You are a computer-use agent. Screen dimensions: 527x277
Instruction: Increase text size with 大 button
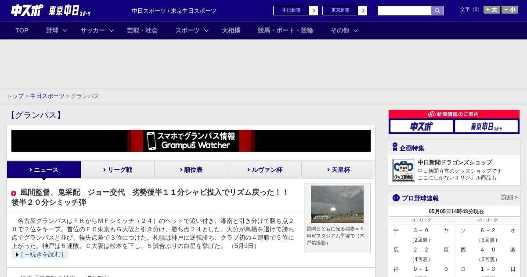[x=491, y=10]
